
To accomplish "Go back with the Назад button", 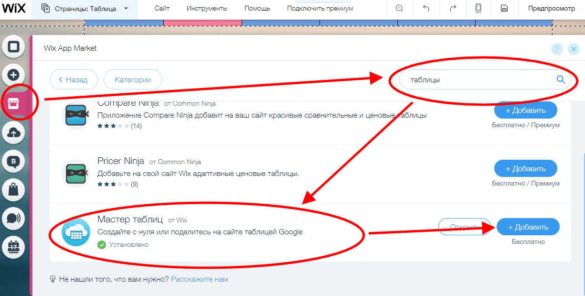I will click(x=74, y=80).
